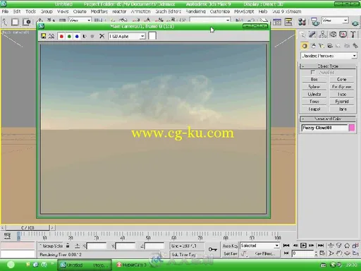Click the Cone primitive button
Screen dimensions: 361x271
(x=342, y=80)
